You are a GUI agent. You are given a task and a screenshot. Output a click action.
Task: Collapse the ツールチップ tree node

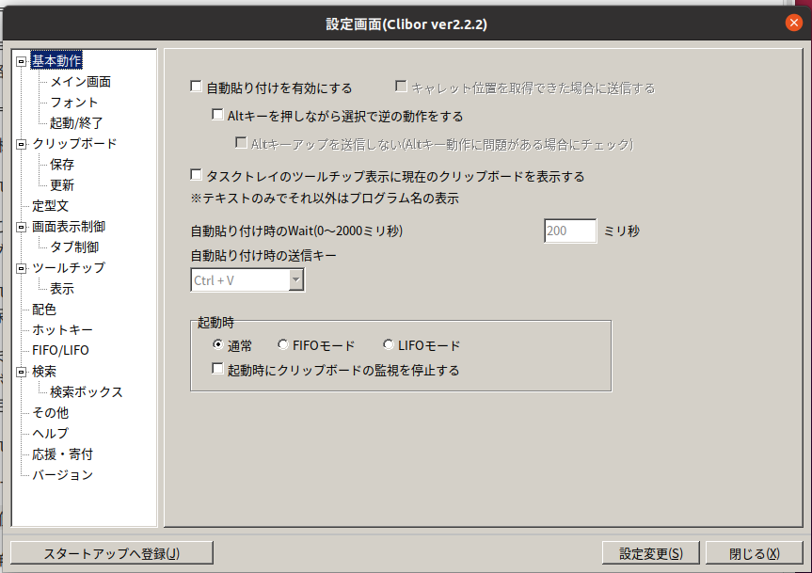22,269
